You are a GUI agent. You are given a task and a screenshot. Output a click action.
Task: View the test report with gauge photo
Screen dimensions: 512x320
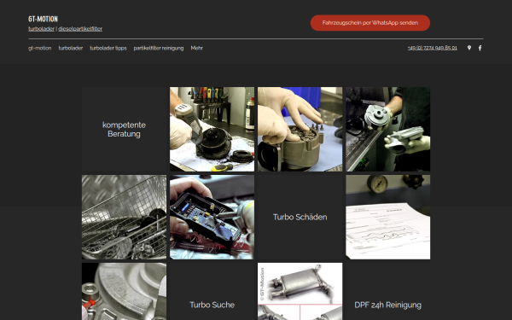pyautogui.click(x=388, y=217)
